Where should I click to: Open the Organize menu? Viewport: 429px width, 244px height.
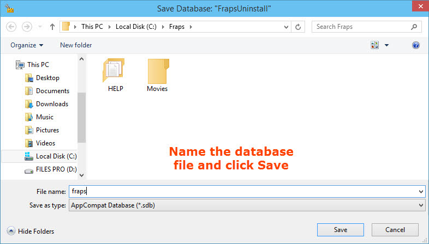[x=27, y=45]
